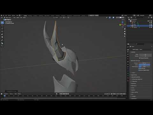This screenshot has width=153, height=115.
Task: Select the Scale tool in the toolbar
Action: point(2,34)
